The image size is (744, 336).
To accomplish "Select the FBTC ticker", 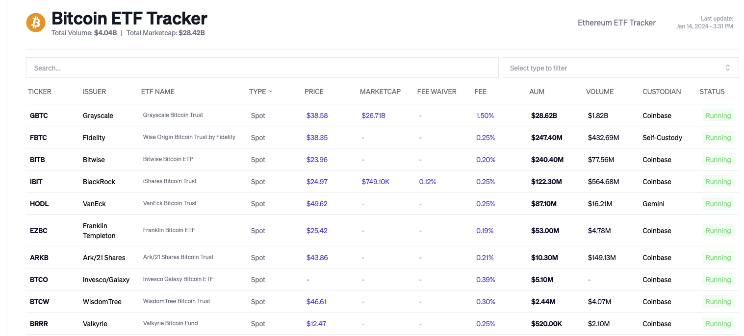I will point(38,138).
